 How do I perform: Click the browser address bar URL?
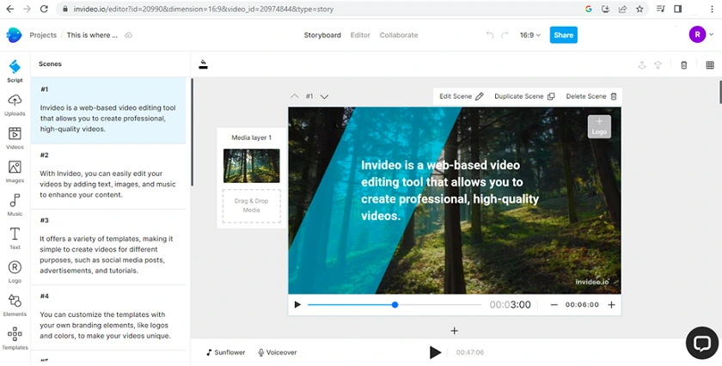click(204, 9)
